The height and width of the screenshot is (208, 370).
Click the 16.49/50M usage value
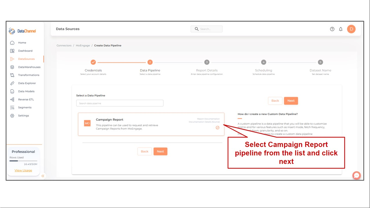(31, 164)
